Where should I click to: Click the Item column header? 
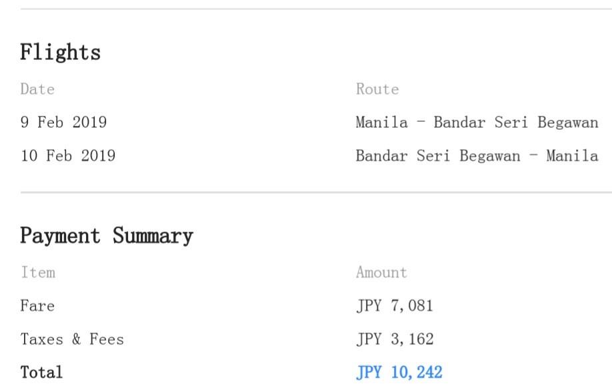click(38, 272)
